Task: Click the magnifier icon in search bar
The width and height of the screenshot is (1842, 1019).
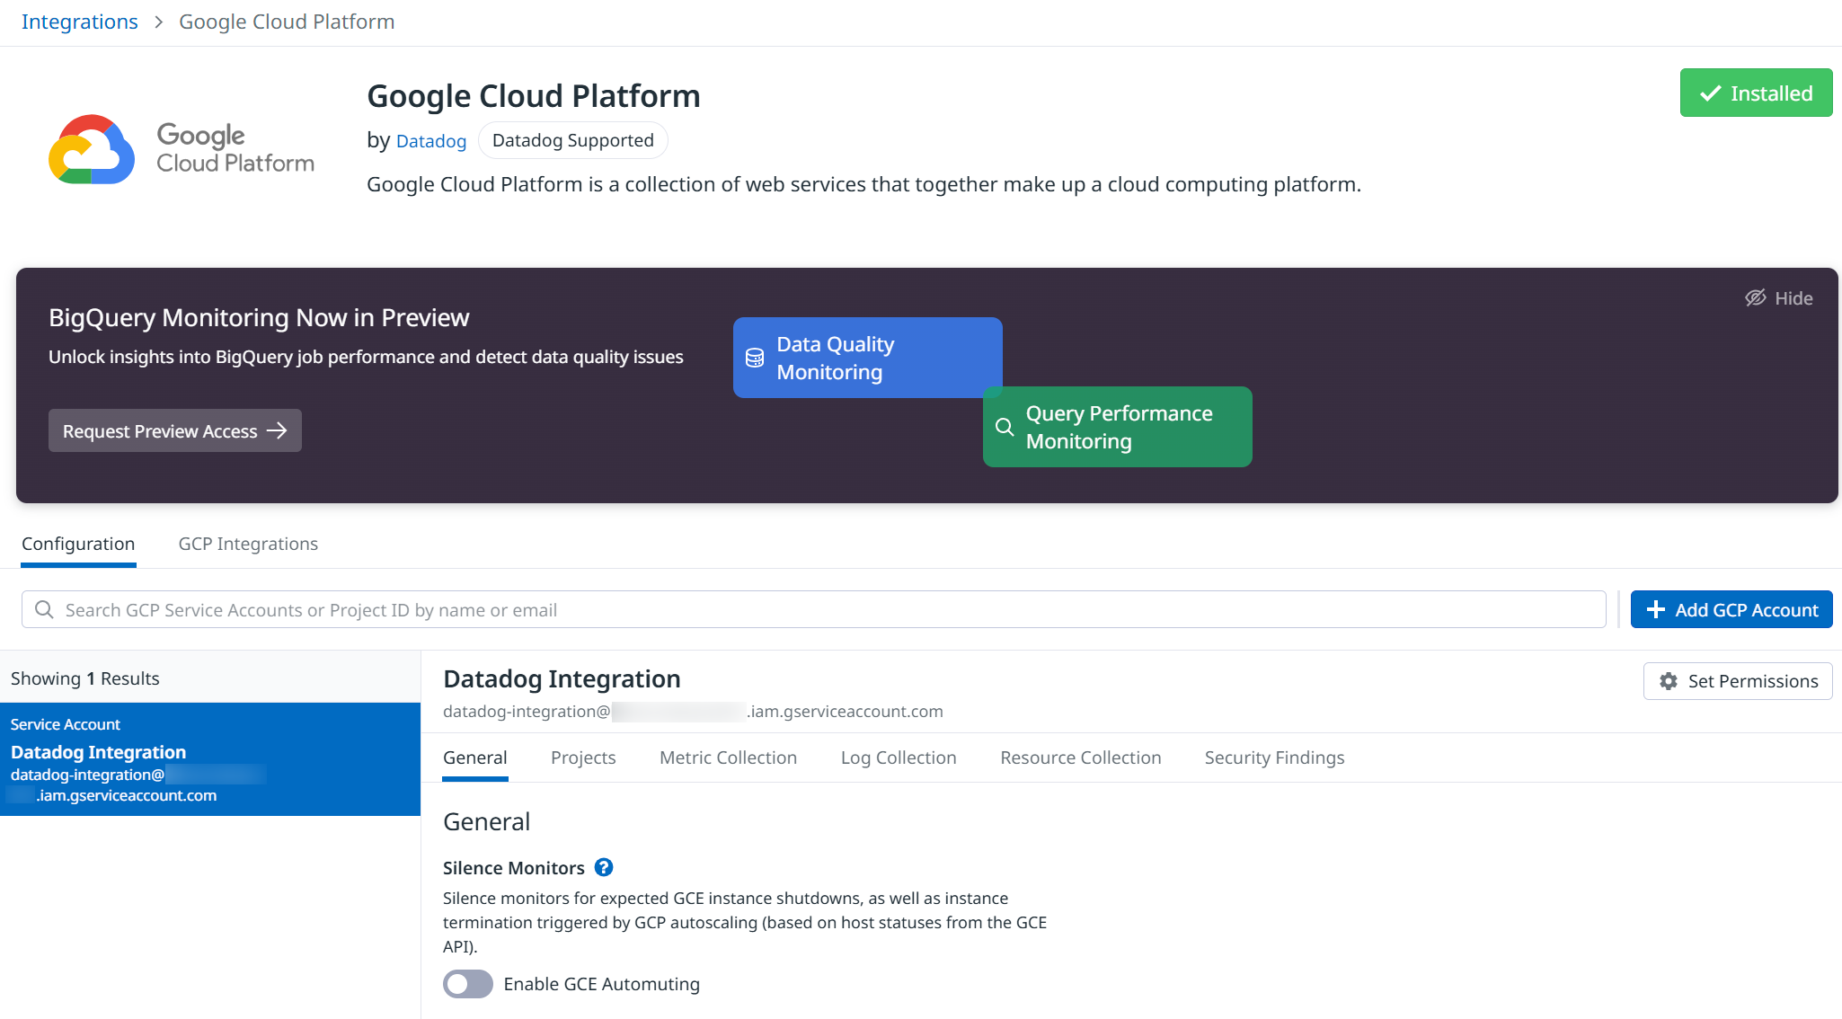Action: coord(44,610)
